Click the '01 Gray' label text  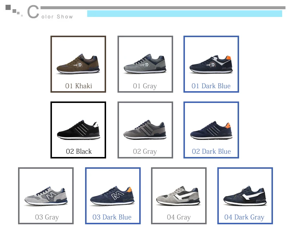click(x=145, y=86)
